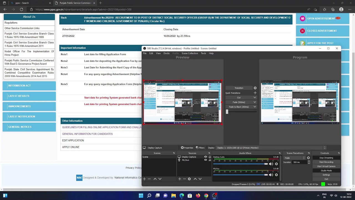The image size is (355, 200).
Task: Mute the Desktop Audio channel
Action: tap(271, 164)
